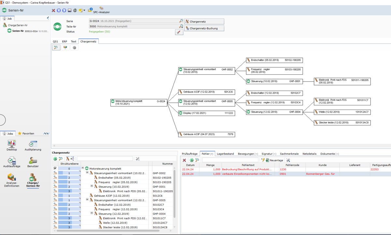Click the refresh icon in top toolbar
The image size is (391, 235).
tap(75, 10)
